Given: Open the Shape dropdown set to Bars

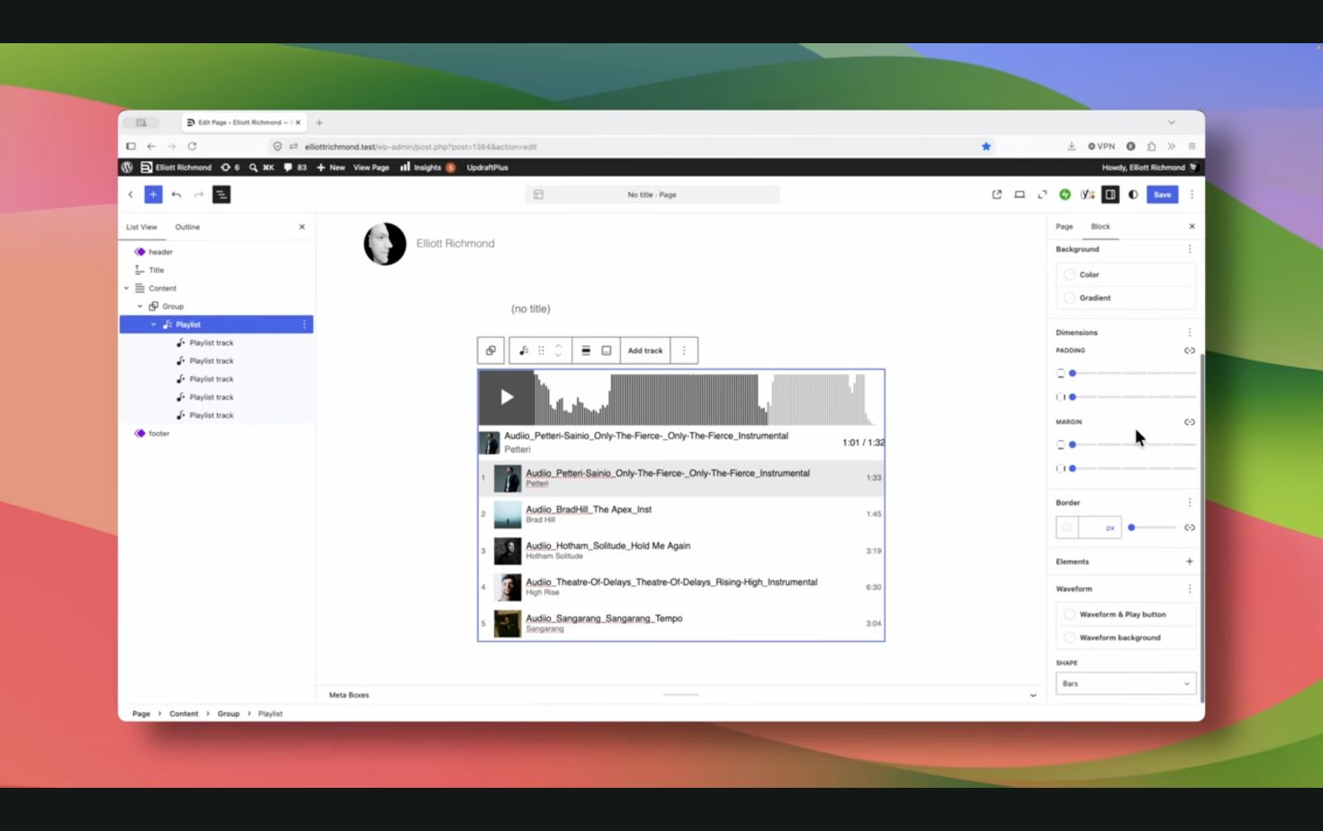Looking at the screenshot, I should tap(1126, 683).
